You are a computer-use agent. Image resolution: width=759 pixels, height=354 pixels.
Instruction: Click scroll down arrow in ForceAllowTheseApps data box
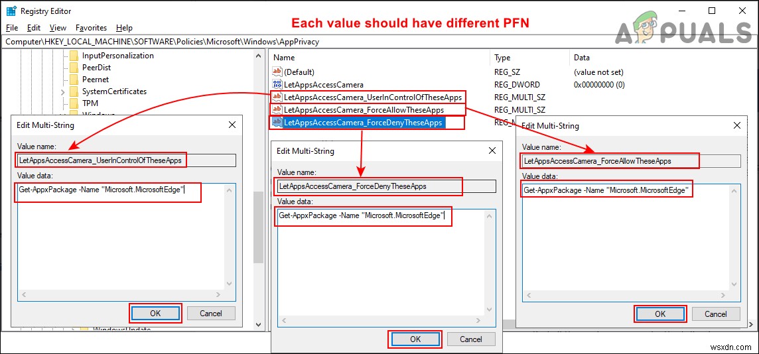click(x=735, y=286)
